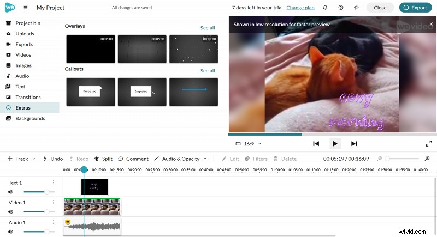437x237 pixels.
Task: Open the notifications bell
Action: [325, 8]
